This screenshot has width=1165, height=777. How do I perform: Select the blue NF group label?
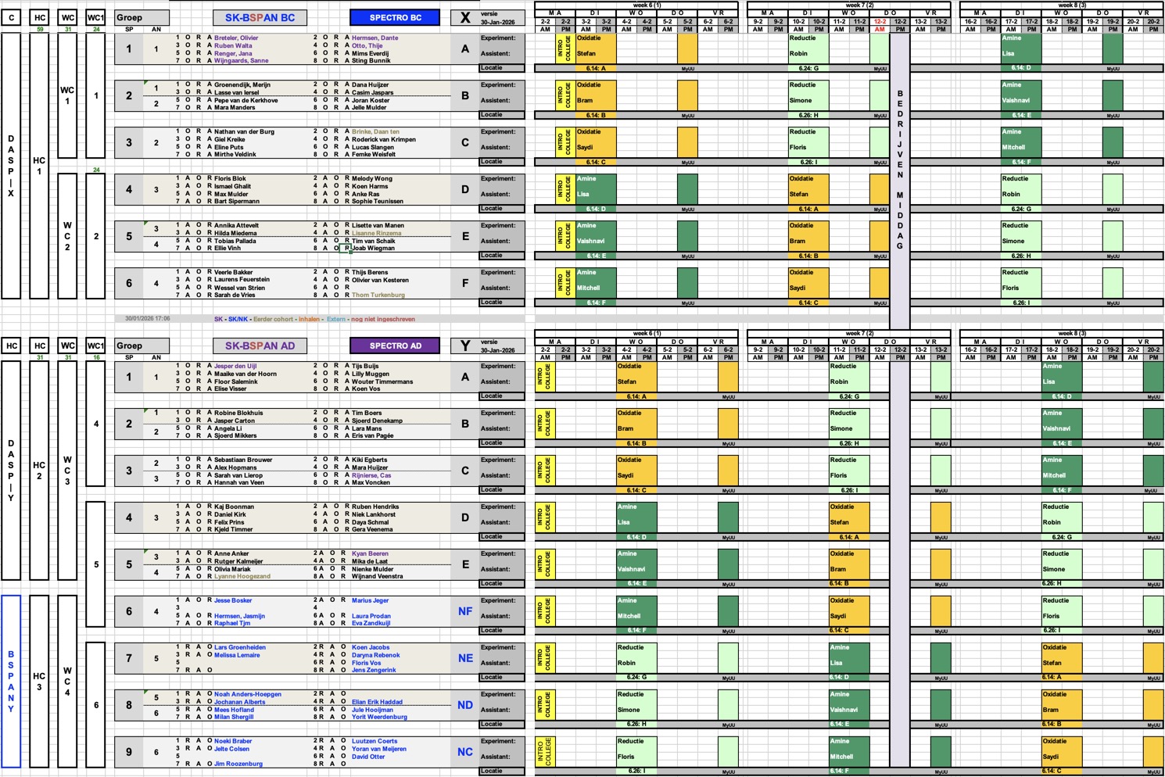465,611
